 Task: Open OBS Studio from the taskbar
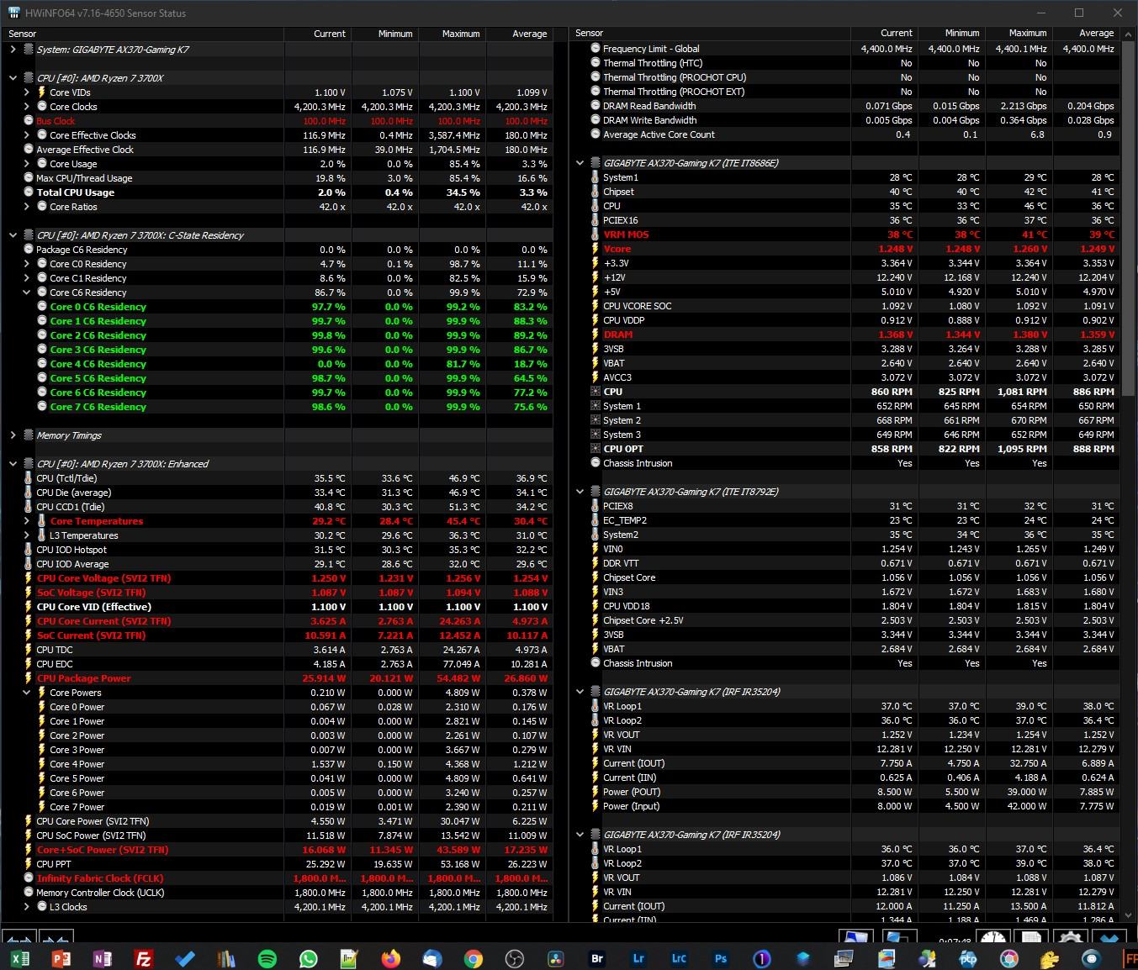(x=515, y=957)
